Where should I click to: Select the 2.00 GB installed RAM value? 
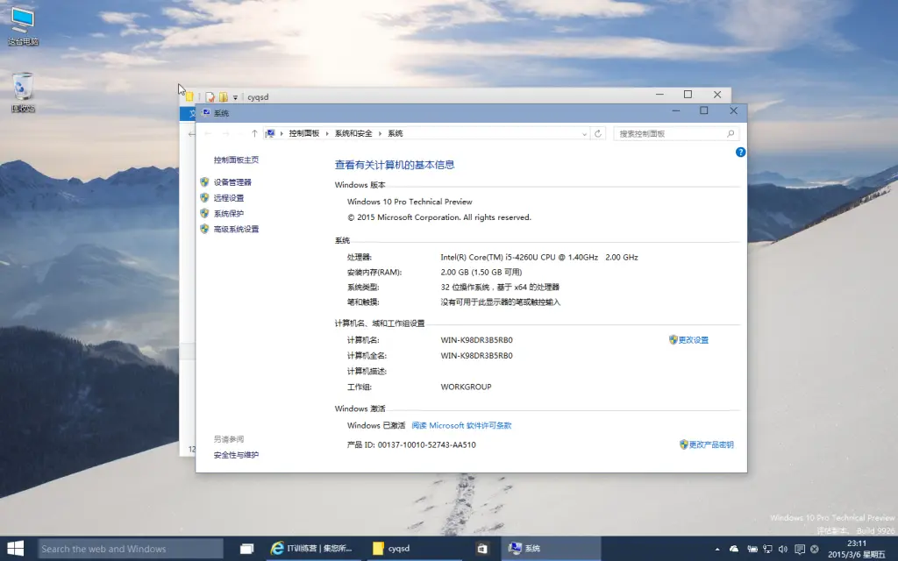[481, 272]
